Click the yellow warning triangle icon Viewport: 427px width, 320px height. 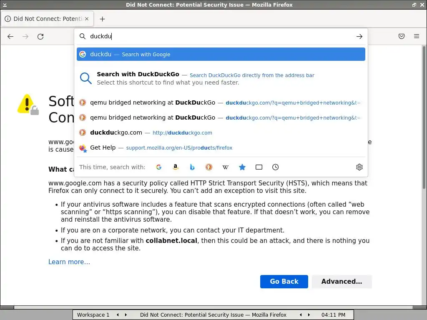28,104
